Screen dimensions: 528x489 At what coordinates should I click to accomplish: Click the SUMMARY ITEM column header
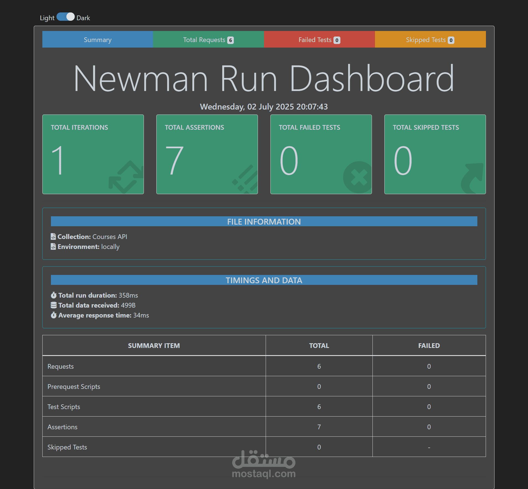tap(154, 345)
